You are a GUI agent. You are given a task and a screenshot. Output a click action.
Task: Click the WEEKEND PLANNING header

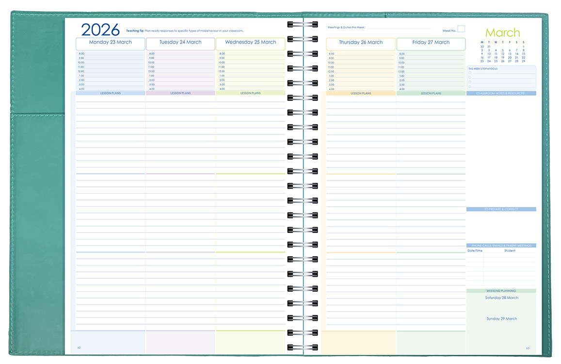(502, 290)
